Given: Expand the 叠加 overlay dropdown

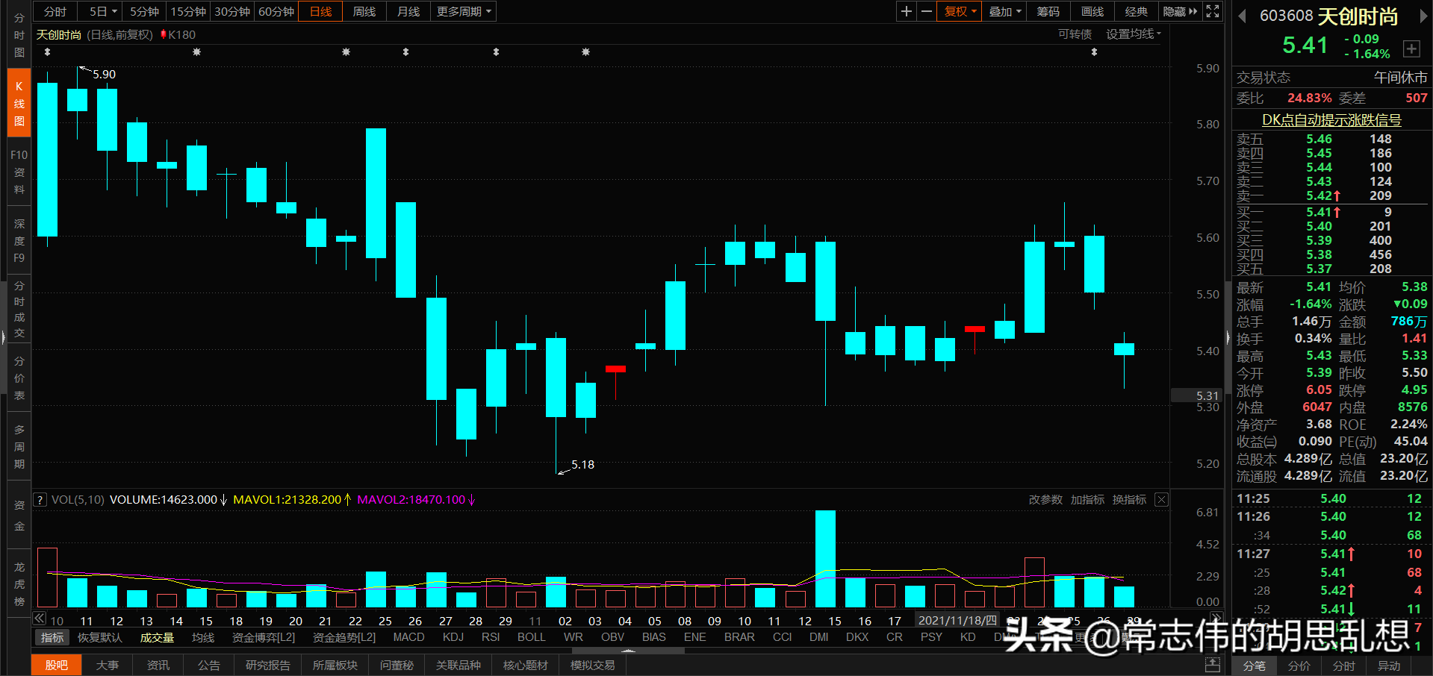Looking at the screenshot, I should click(1003, 11).
